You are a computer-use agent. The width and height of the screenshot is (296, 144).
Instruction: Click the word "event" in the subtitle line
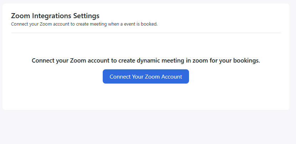coord(127,24)
